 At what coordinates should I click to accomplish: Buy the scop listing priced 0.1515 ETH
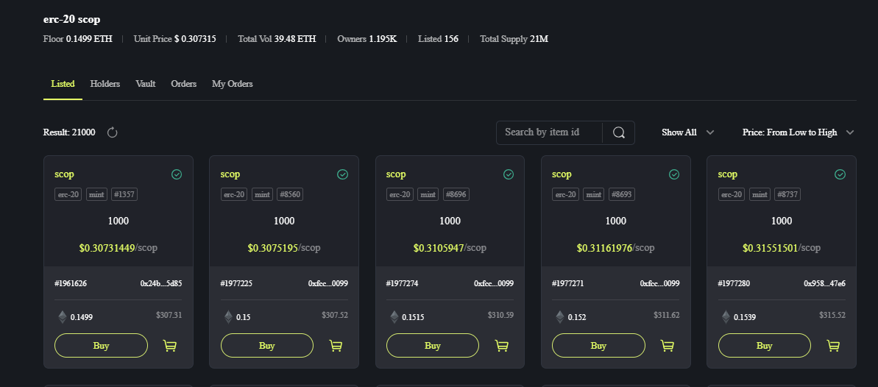point(433,346)
